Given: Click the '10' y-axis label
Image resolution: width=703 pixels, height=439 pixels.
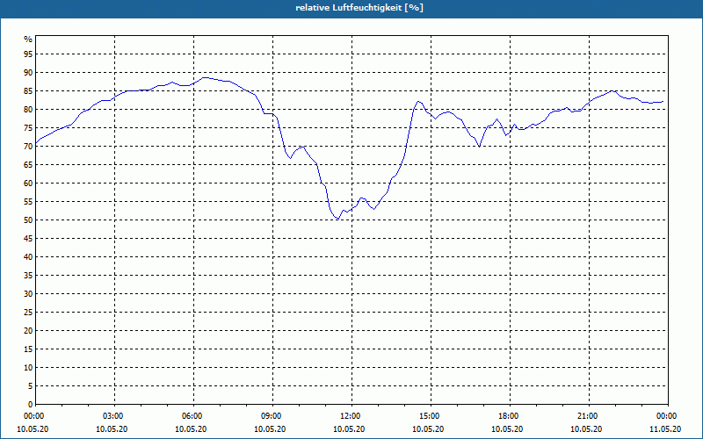Looking at the screenshot, I should pos(28,367).
